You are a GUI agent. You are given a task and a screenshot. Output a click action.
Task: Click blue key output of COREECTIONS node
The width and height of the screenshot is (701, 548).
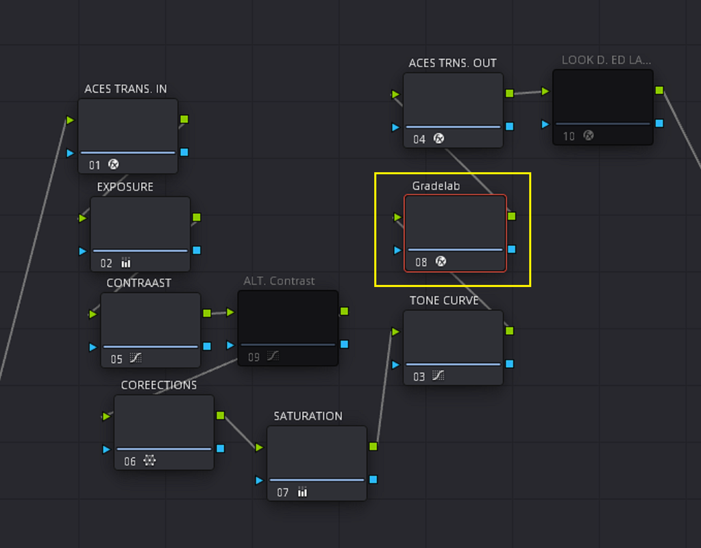coord(221,449)
